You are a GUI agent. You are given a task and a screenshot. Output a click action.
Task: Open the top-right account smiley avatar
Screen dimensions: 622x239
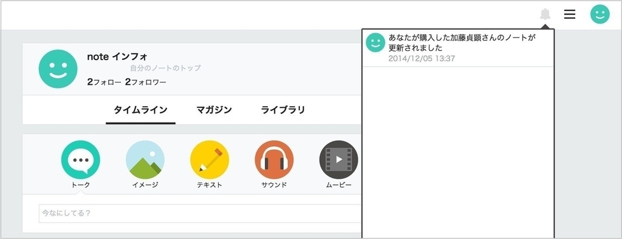click(x=600, y=15)
